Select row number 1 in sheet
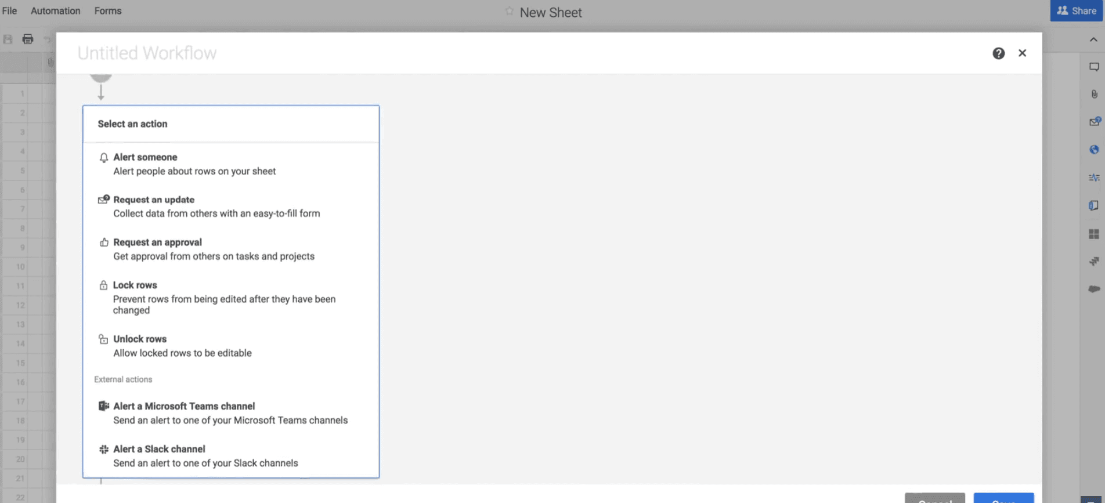The image size is (1105, 503). [22, 93]
